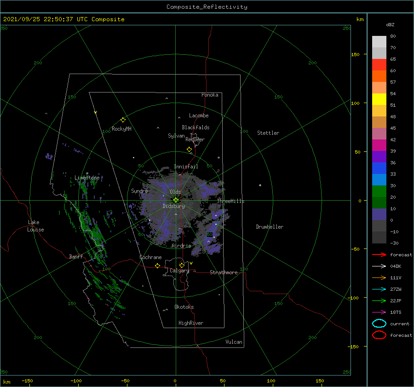Select the Olds label near radar center
414x387 pixels.
click(x=175, y=192)
